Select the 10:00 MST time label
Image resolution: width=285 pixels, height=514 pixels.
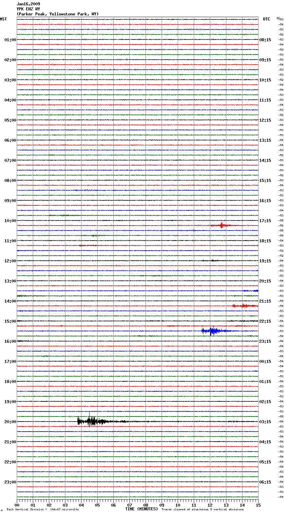tap(10, 221)
